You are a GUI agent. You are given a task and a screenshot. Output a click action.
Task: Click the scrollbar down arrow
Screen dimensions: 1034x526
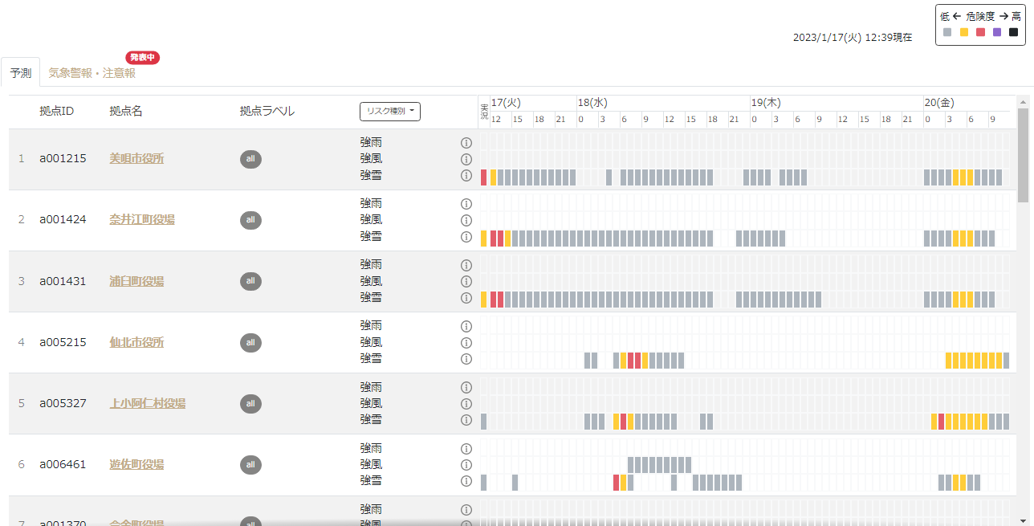(1023, 520)
